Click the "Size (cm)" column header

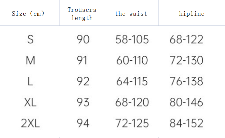(28, 14)
